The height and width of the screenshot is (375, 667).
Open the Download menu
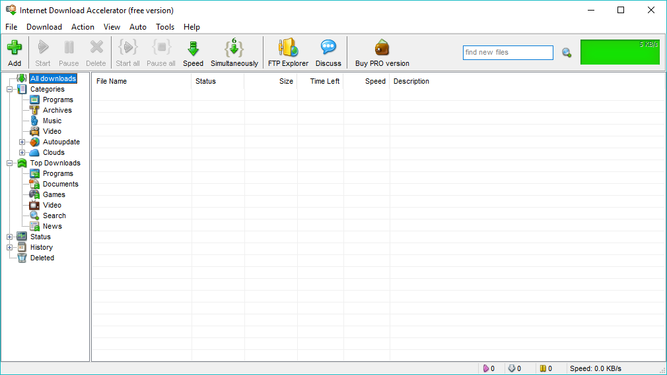44,27
